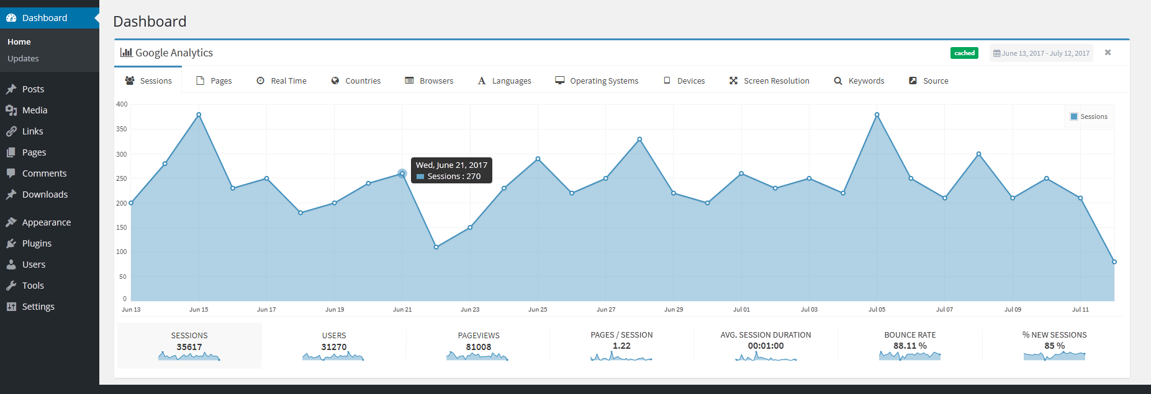This screenshot has width=1151, height=394.
Task: Click the green cached badge
Action: coord(964,53)
